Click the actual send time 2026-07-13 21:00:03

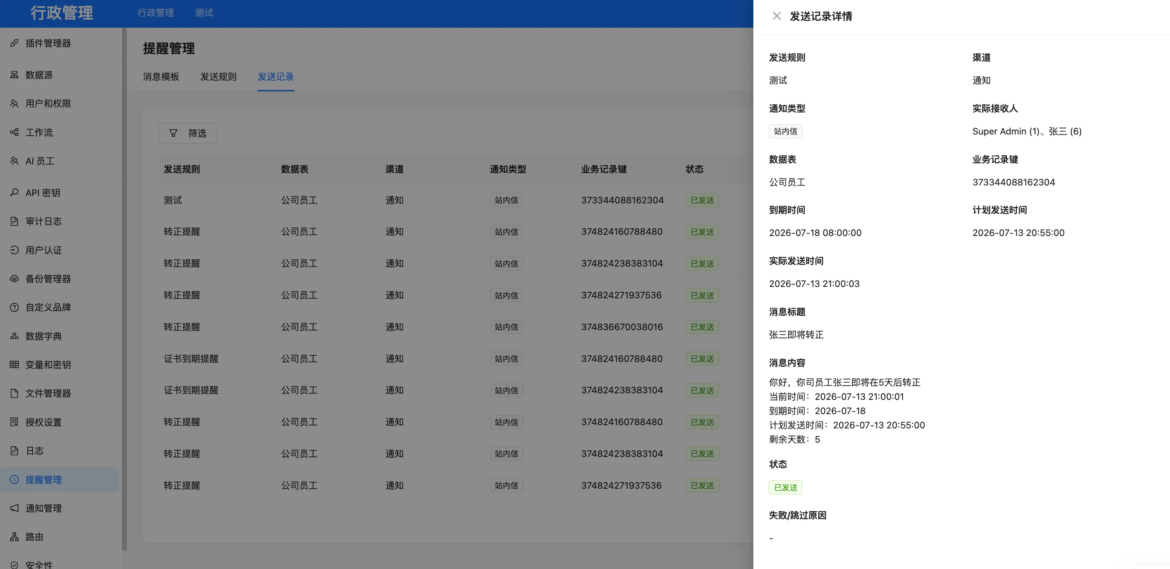(814, 283)
